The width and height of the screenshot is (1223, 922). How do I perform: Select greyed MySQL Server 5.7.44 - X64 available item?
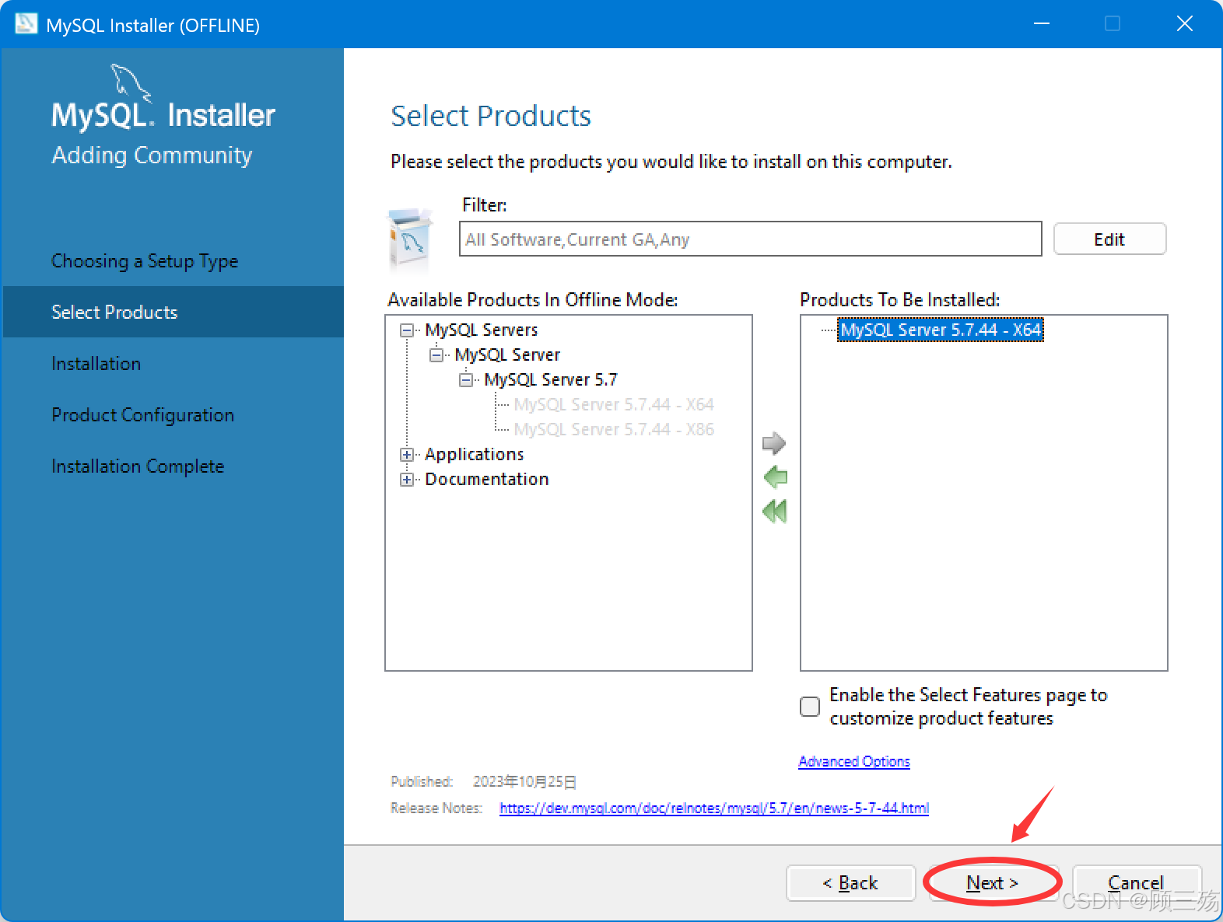click(614, 404)
